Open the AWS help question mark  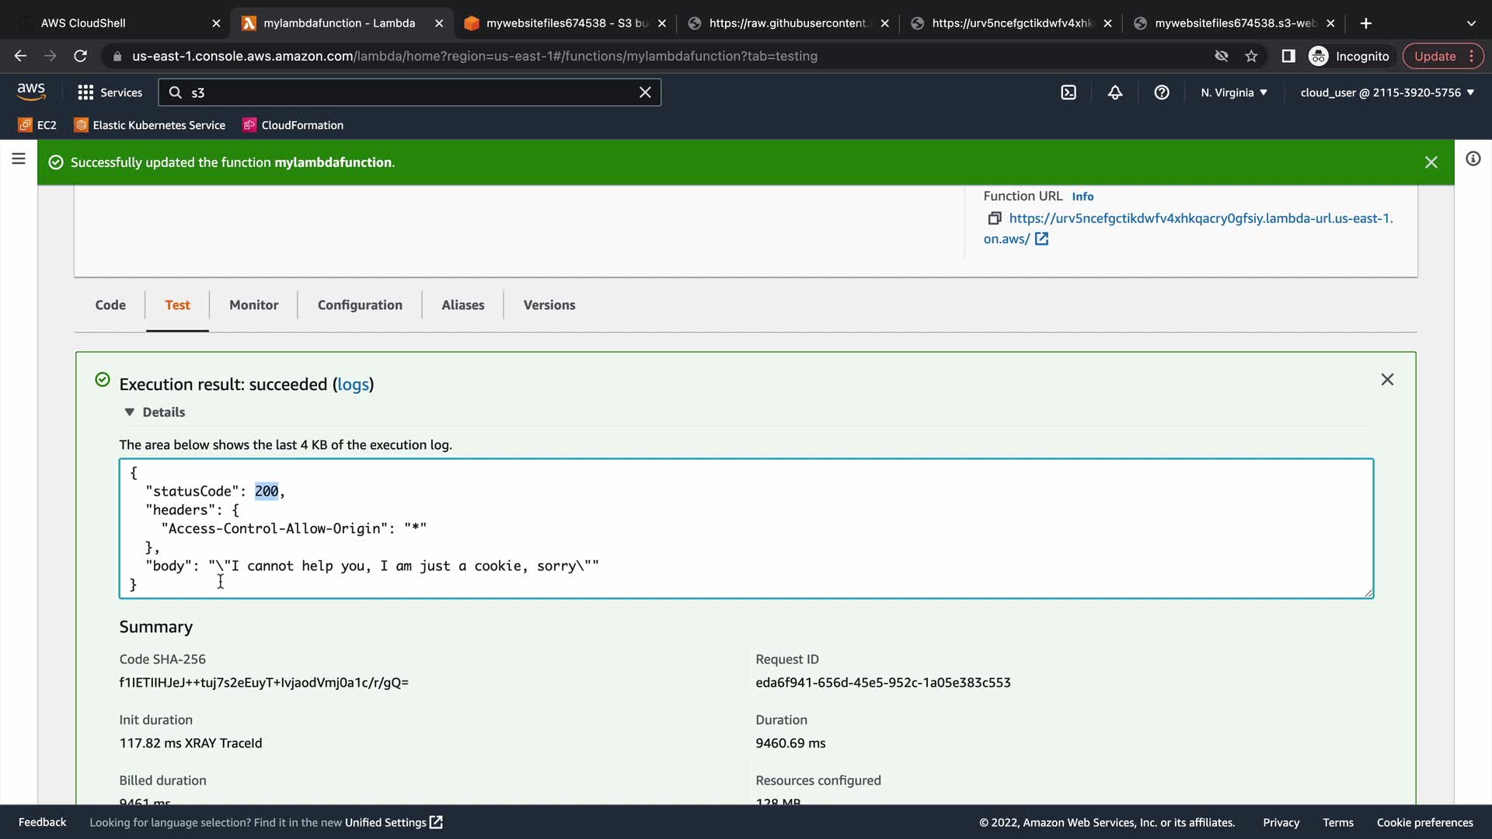coord(1162,92)
